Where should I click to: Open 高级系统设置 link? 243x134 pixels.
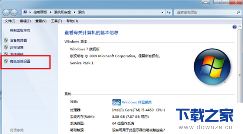(x=20, y=61)
